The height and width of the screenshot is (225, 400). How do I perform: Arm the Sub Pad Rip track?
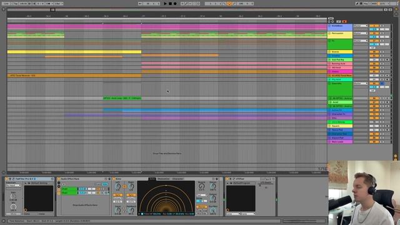387,60
